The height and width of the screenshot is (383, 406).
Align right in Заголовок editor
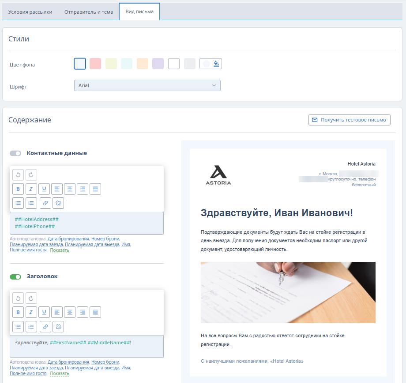[83, 312]
